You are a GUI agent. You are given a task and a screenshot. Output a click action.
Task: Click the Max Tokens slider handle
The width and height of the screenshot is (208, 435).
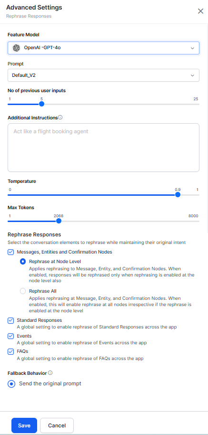(x=59, y=221)
